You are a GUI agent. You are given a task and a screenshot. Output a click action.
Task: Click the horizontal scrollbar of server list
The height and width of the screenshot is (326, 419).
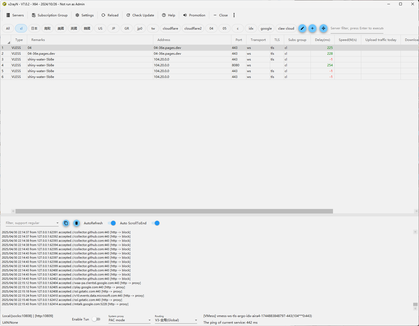coord(174,211)
